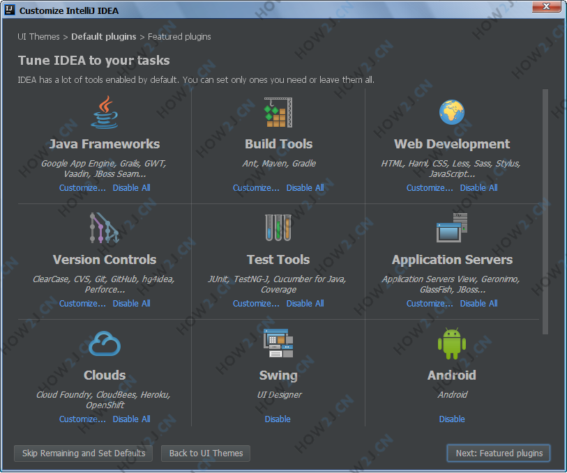Click the Build Tools heading

click(278, 144)
